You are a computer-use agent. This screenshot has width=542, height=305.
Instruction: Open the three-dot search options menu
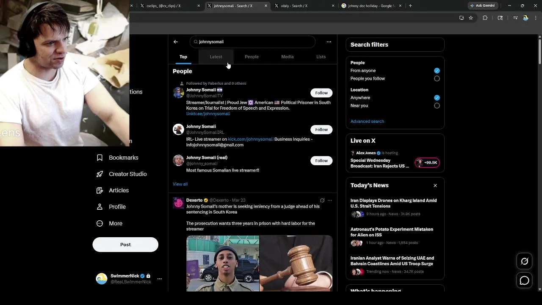(x=329, y=42)
